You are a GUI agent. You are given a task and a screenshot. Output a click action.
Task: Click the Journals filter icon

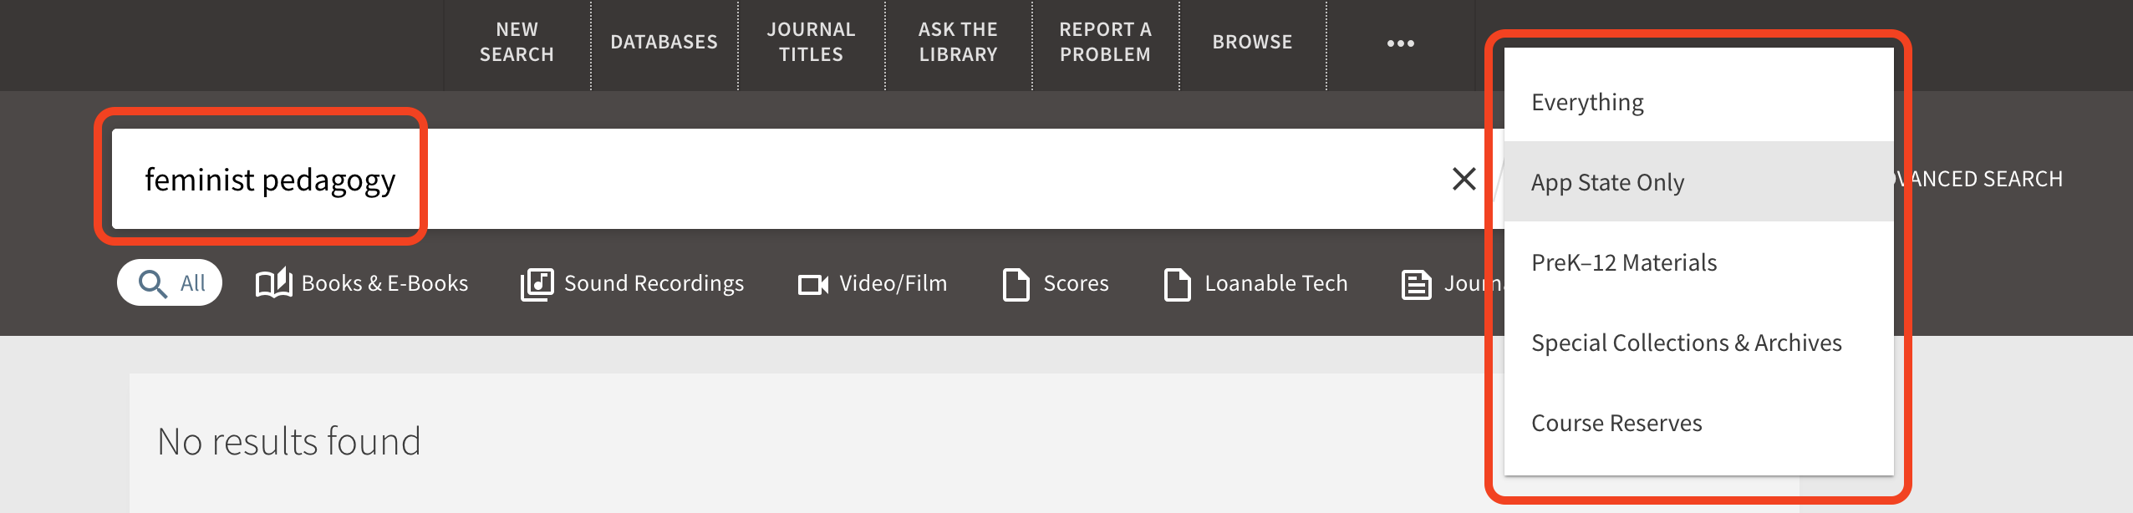coord(1416,284)
